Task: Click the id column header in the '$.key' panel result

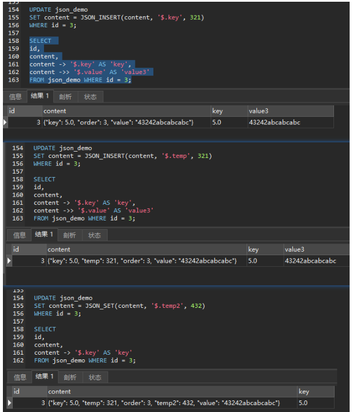Action: click(x=25, y=111)
